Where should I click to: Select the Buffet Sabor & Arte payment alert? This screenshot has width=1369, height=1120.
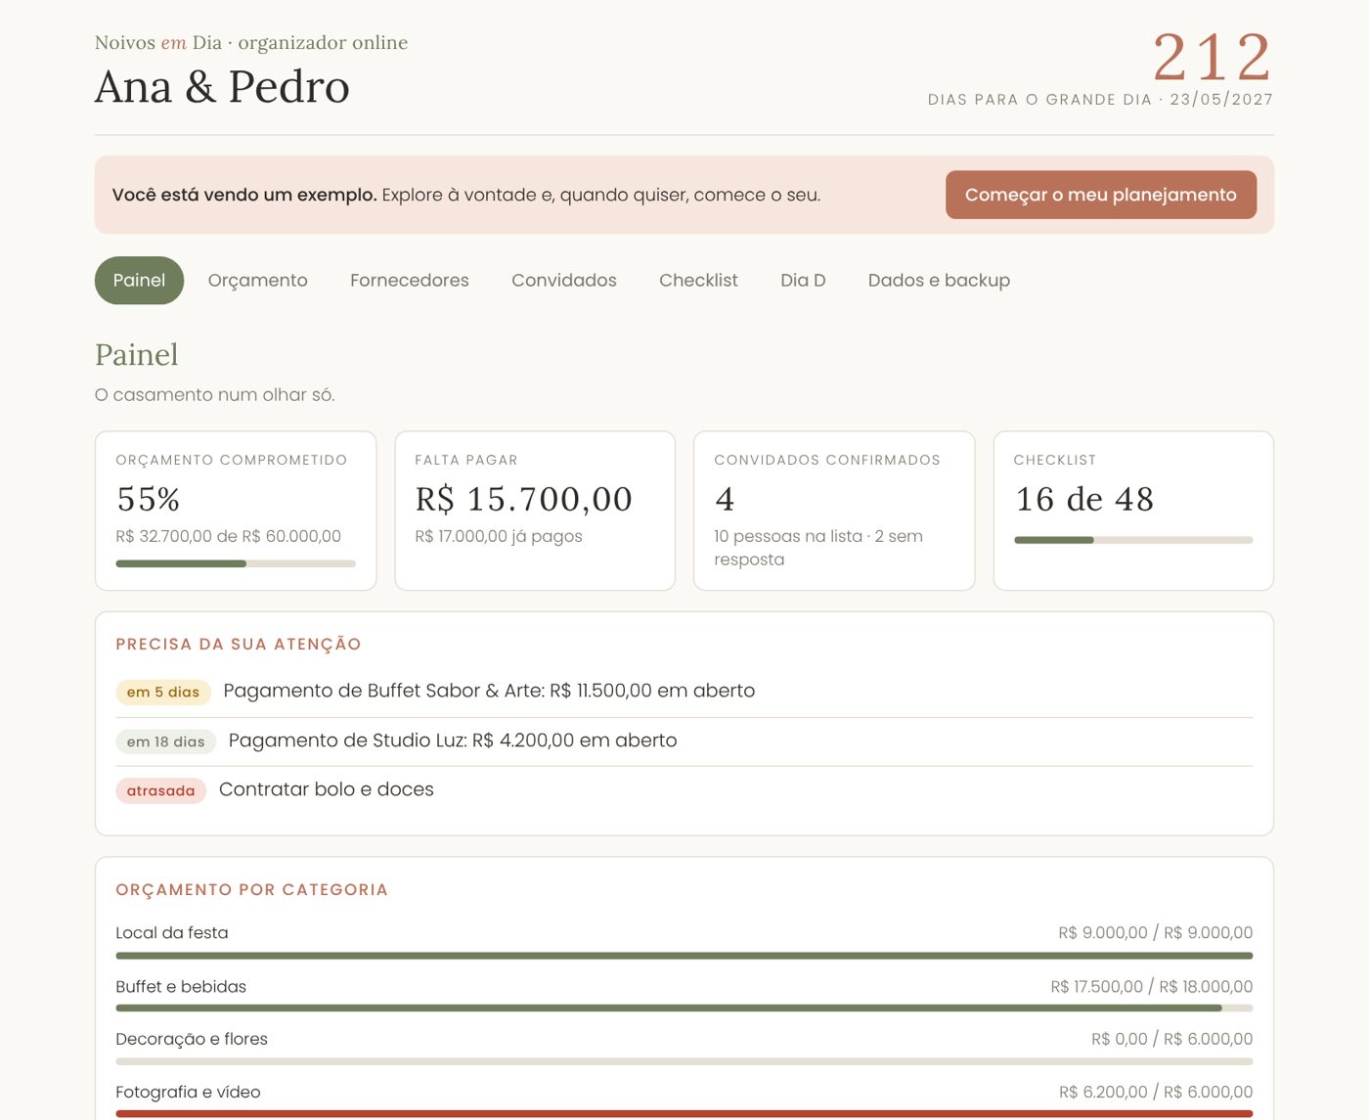(x=684, y=692)
